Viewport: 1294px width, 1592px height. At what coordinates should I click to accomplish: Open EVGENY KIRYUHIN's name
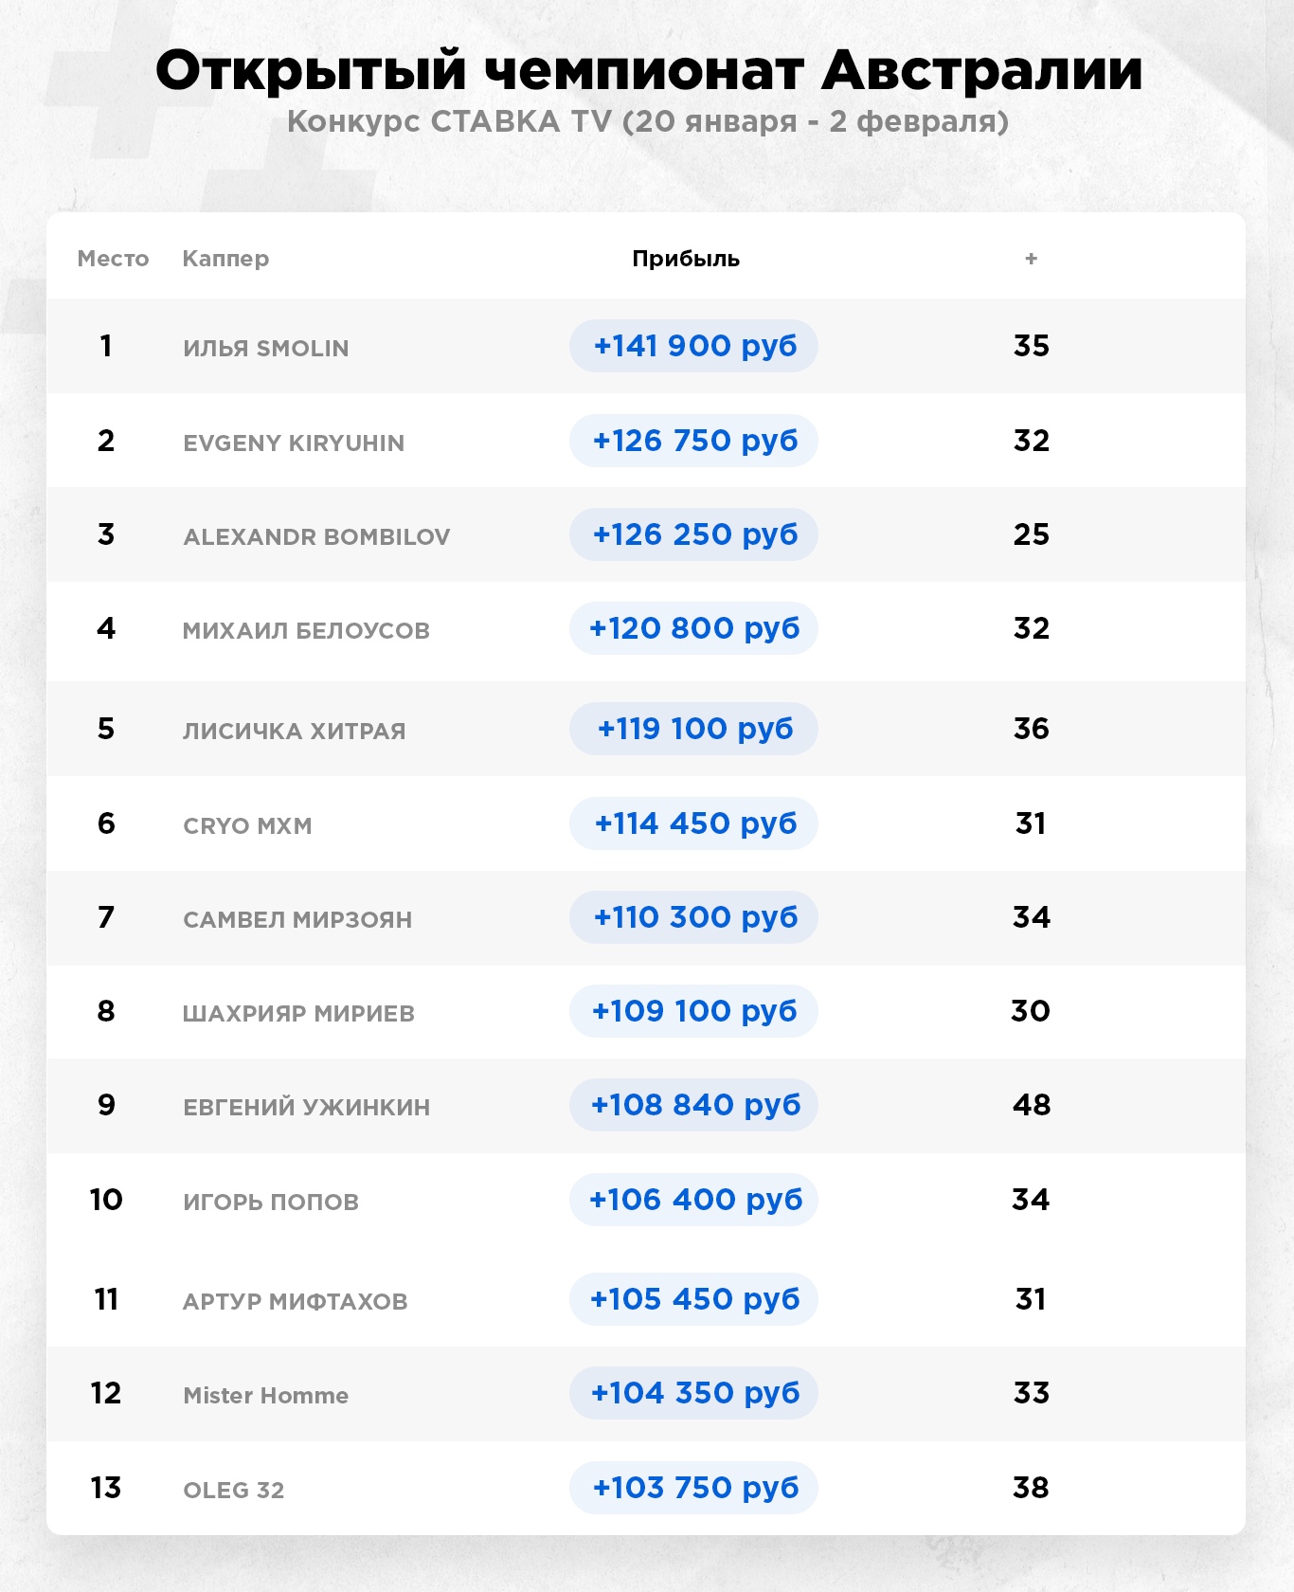294,443
